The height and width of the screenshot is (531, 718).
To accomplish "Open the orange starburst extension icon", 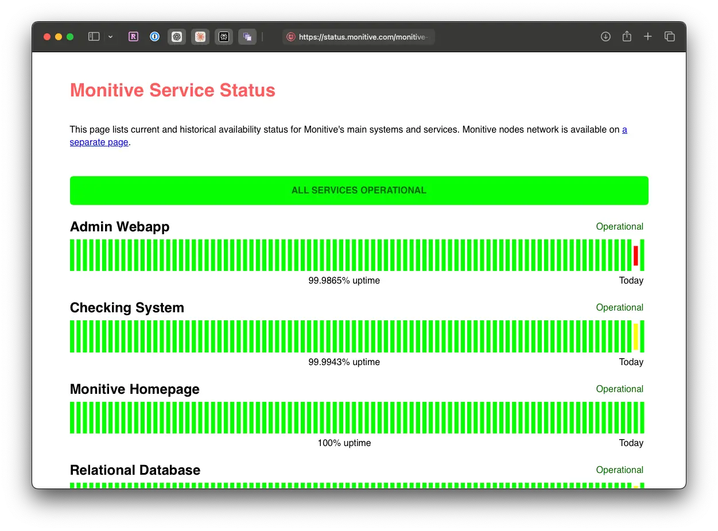I will [x=200, y=36].
